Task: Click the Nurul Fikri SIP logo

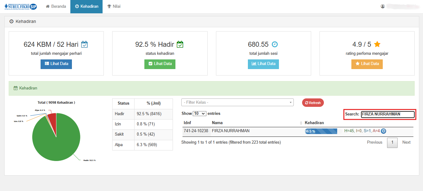Action: coord(20,7)
